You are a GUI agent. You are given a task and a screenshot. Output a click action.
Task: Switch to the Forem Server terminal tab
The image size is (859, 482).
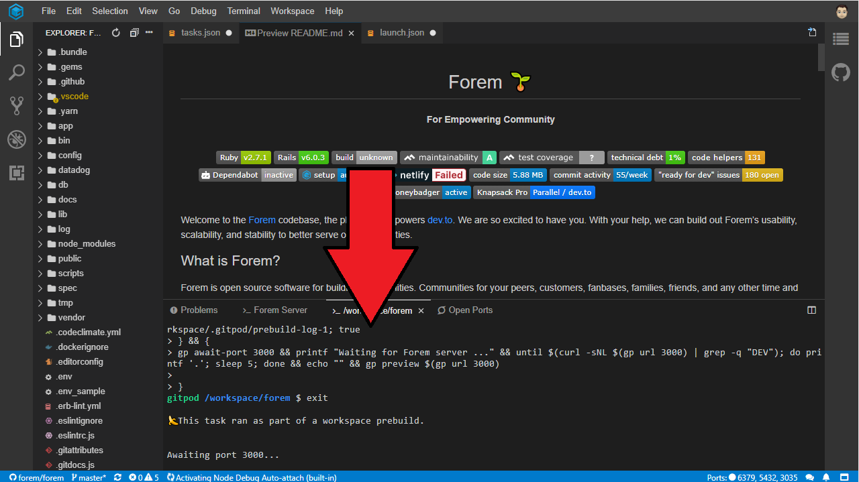[x=274, y=310]
